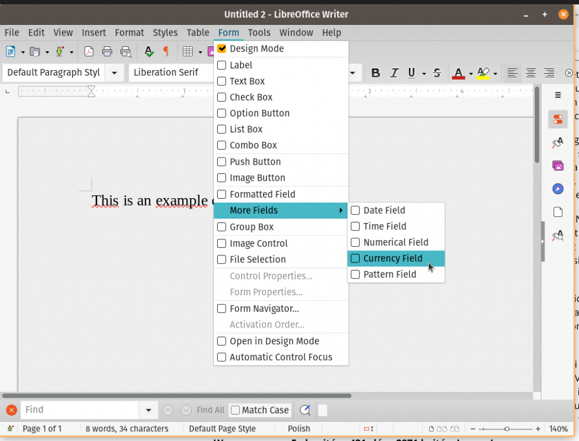Click the Find and Search icon
The image size is (579, 441).
click(x=304, y=410)
